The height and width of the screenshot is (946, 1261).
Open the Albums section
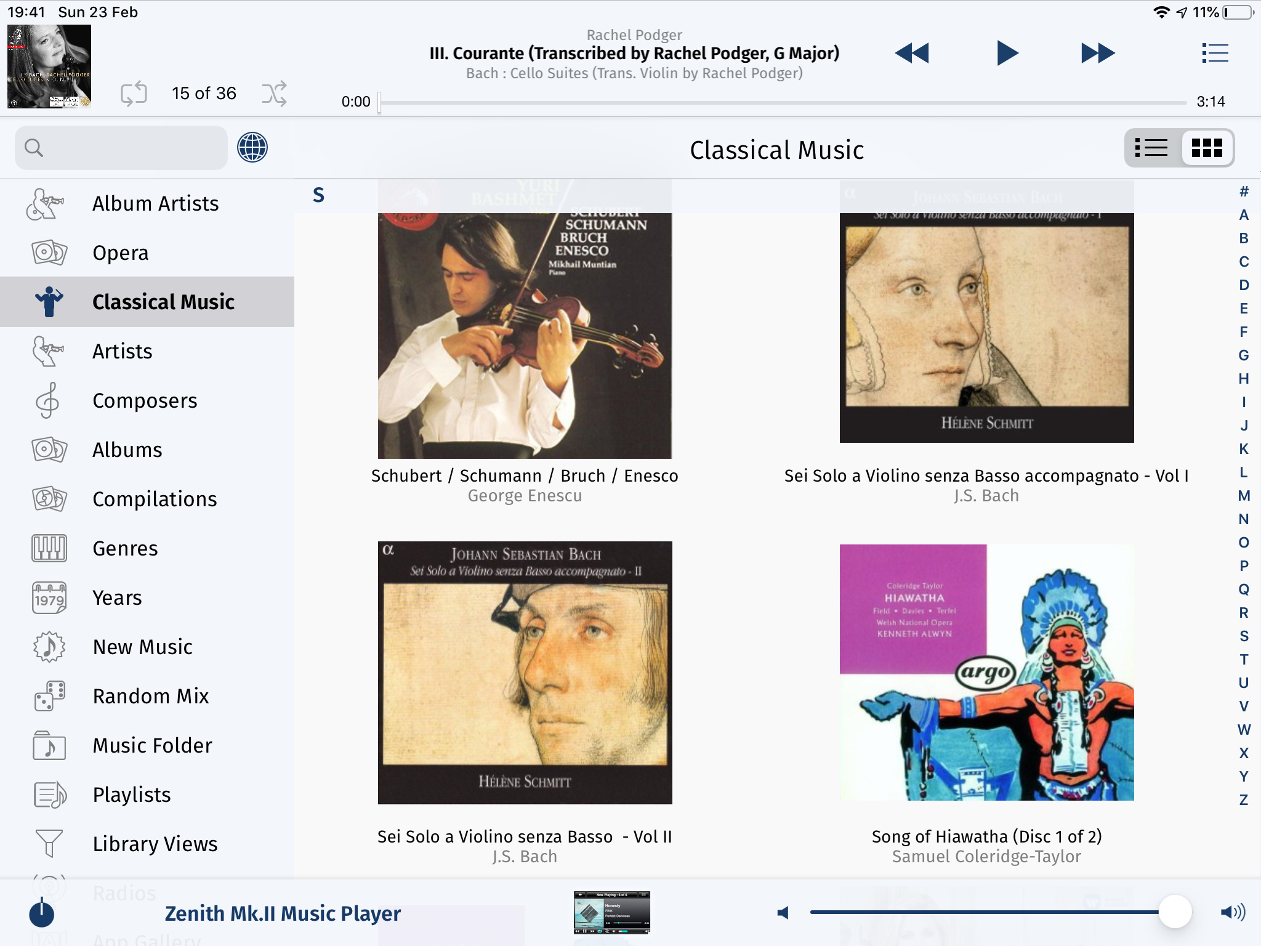(x=147, y=450)
